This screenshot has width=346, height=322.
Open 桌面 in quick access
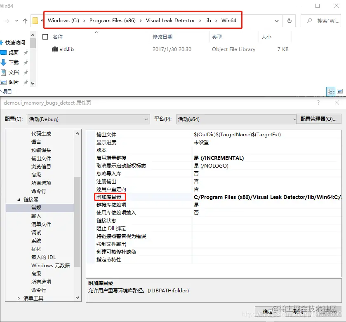(x=14, y=52)
